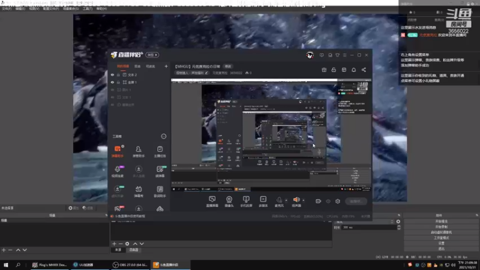Viewport: 480px width, 270px height.
Task: Toggle preview eye icon near settings gear
Action: (x=328, y=201)
